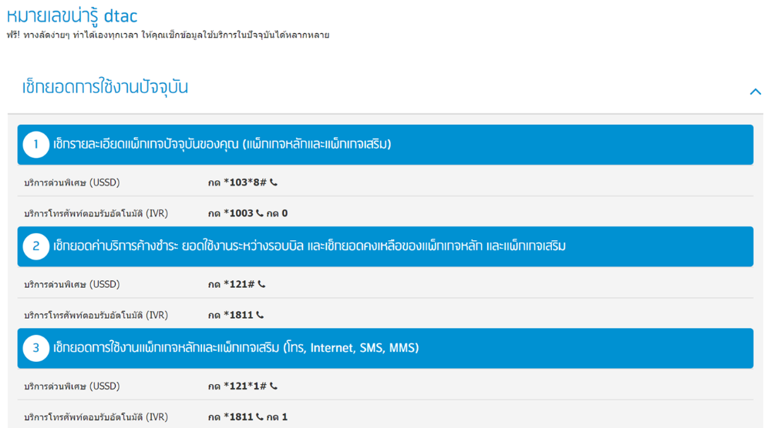The image size is (771, 428).
Task: Click the phone icon after *103*8#
Action: (274, 182)
